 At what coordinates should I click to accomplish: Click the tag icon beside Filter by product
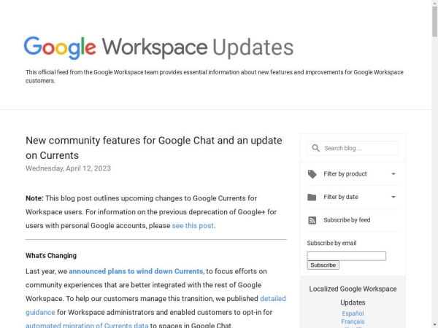[x=312, y=174]
